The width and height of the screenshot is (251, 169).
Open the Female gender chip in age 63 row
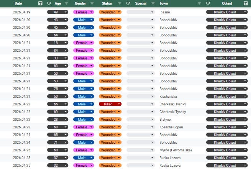pyautogui.click(x=84, y=66)
